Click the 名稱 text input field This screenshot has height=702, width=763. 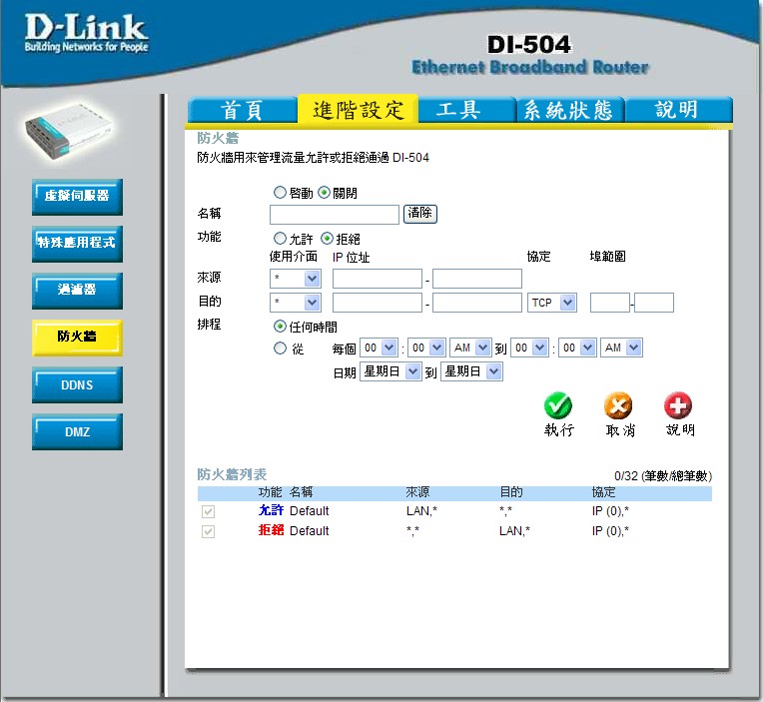pos(334,215)
